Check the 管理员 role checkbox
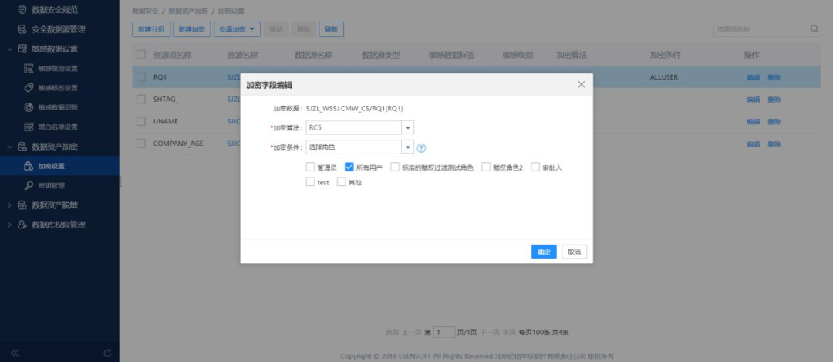This screenshot has height=362, width=833. pyautogui.click(x=310, y=167)
